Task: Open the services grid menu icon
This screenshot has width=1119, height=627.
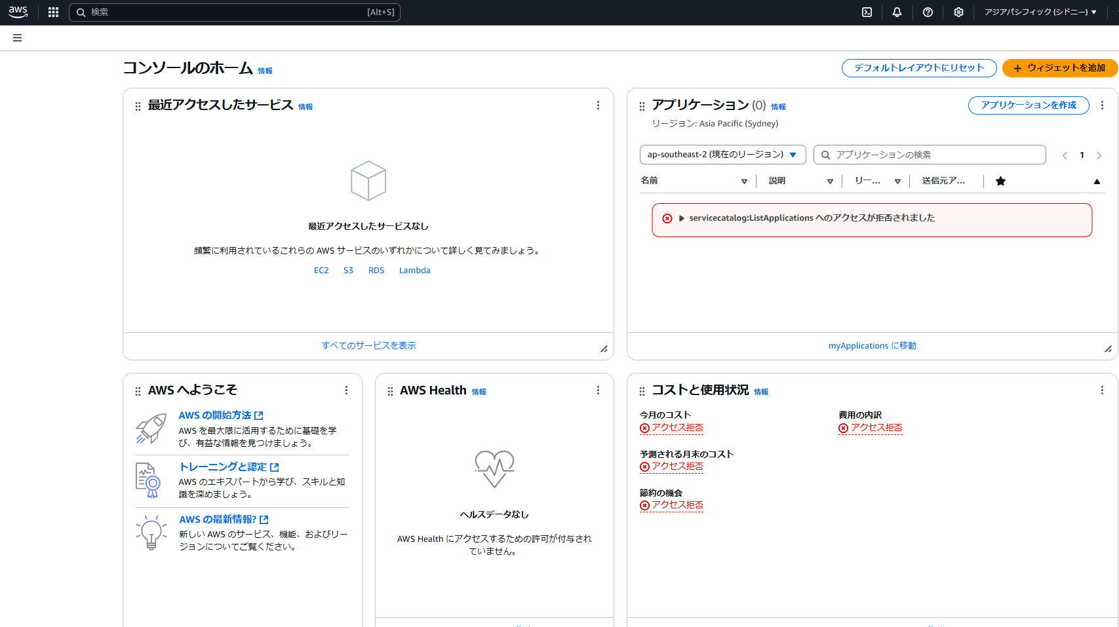Action: (x=54, y=12)
